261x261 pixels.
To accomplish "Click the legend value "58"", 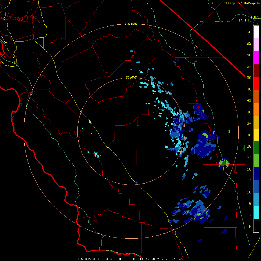I will coord(249,55).
